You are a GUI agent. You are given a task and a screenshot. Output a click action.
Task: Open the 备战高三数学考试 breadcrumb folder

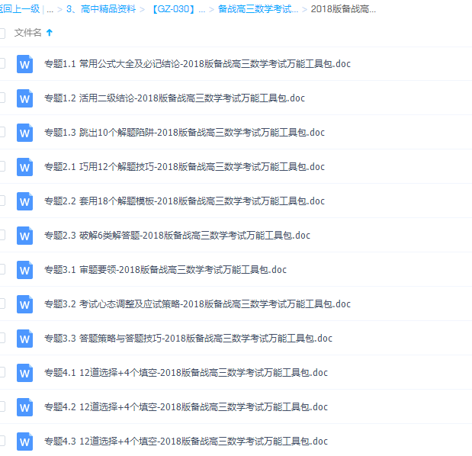(x=258, y=10)
